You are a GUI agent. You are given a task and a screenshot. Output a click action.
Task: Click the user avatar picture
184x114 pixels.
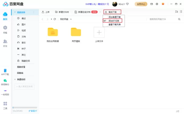[115, 4]
